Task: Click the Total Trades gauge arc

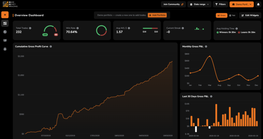Action: click(50, 29)
